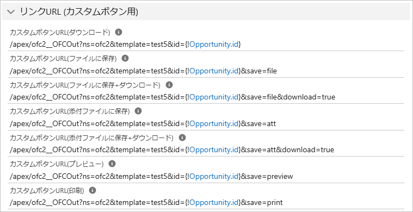Collapse the リンクURL (カスタムボタン用) section chevron
Viewport: 413px width, 212px height.
pyautogui.click(x=11, y=12)
